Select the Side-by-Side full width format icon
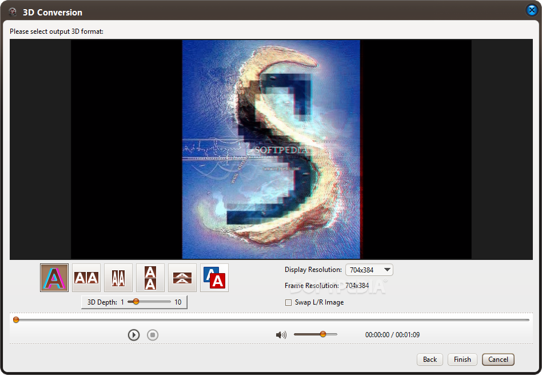 pyautogui.click(x=86, y=278)
